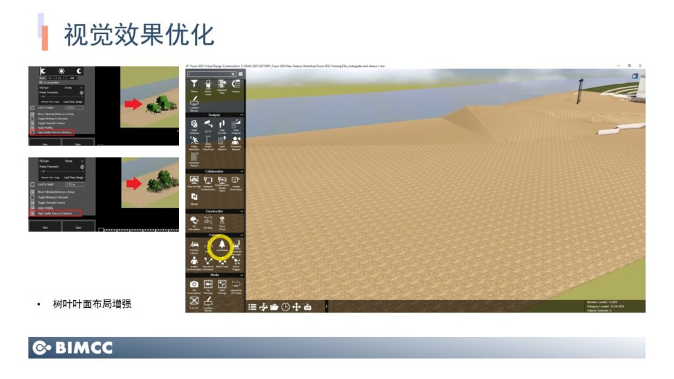Open the Interactive VR Video tool

236,287
